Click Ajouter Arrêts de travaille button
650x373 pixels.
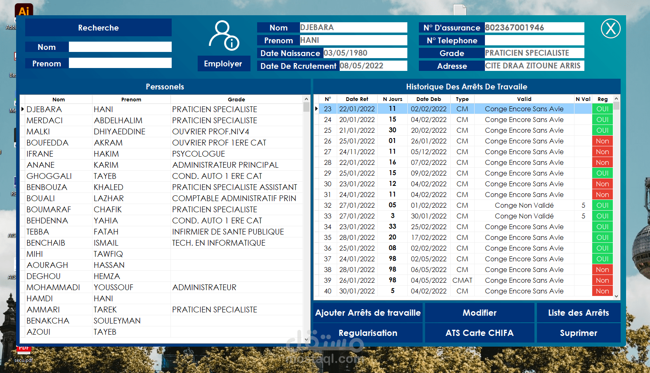tap(368, 313)
